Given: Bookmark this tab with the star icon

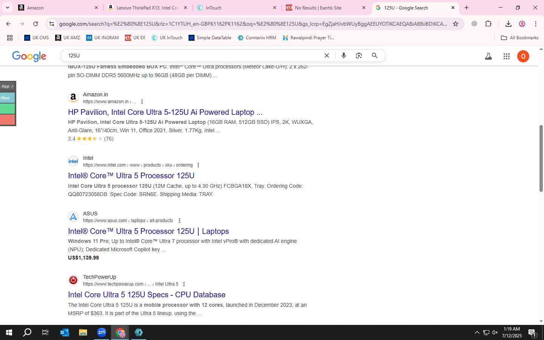Looking at the screenshot, I should tap(456, 24).
